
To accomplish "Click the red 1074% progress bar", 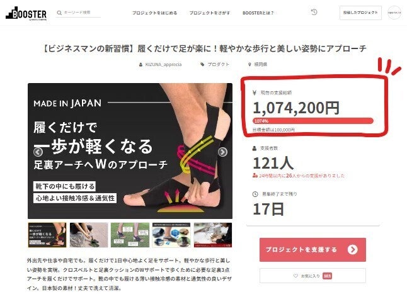I will (312, 121).
